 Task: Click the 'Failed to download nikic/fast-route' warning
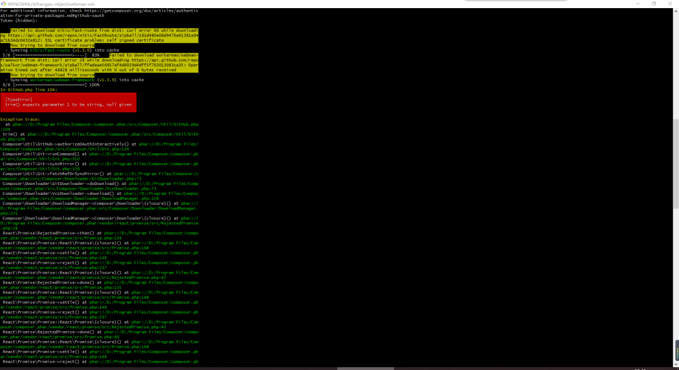point(99,35)
